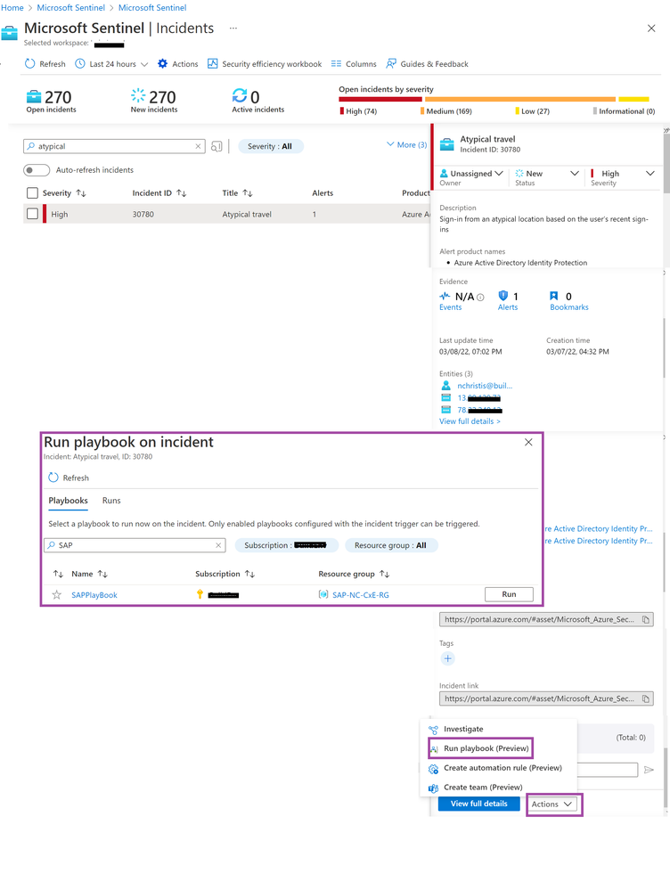Image resolution: width=670 pixels, height=890 pixels.
Task: Click the search query icon beside search box
Action: [x=217, y=146]
